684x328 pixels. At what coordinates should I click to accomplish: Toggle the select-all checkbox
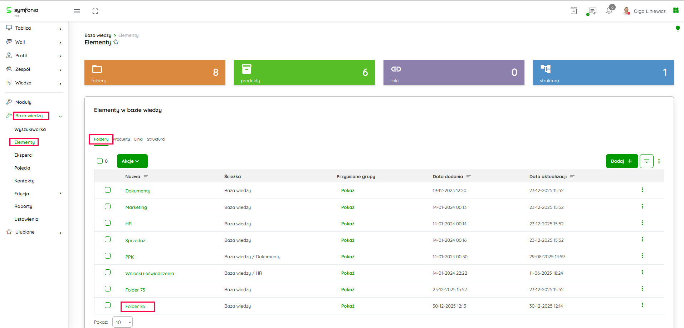100,161
